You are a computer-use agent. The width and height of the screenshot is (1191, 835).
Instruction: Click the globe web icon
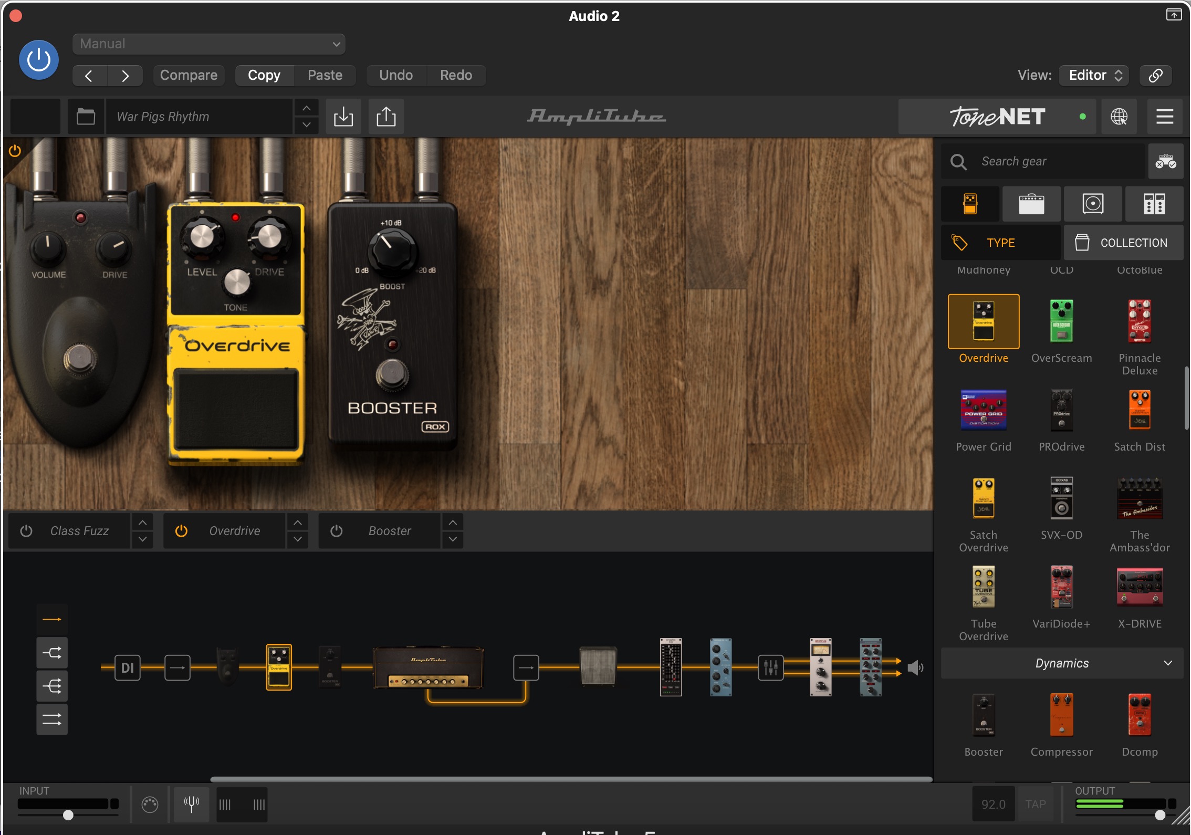[x=1119, y=116]
